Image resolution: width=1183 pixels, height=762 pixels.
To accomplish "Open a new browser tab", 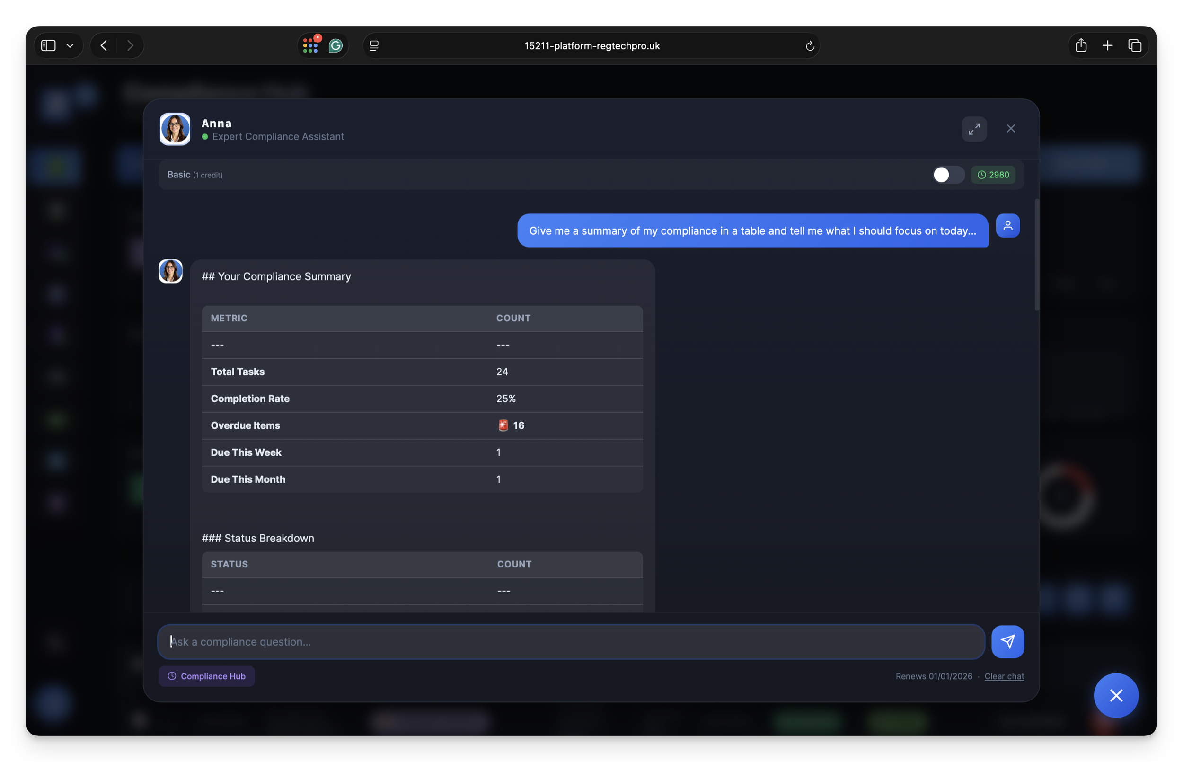I will (x=1107, y=45).
